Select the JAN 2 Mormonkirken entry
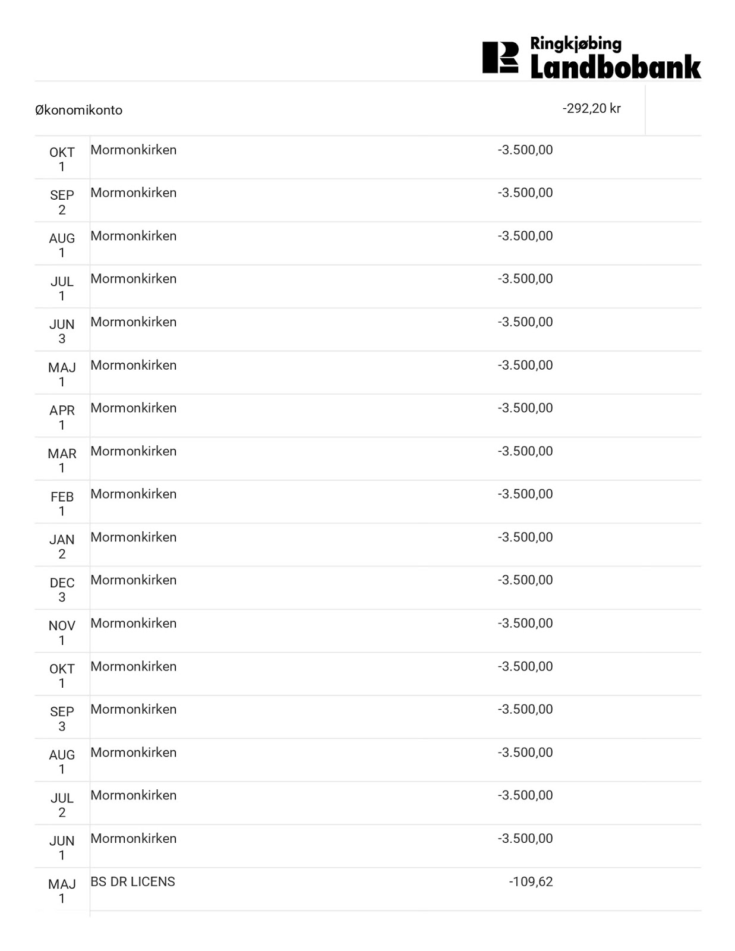735x951 pixels. tap(133, 537)
